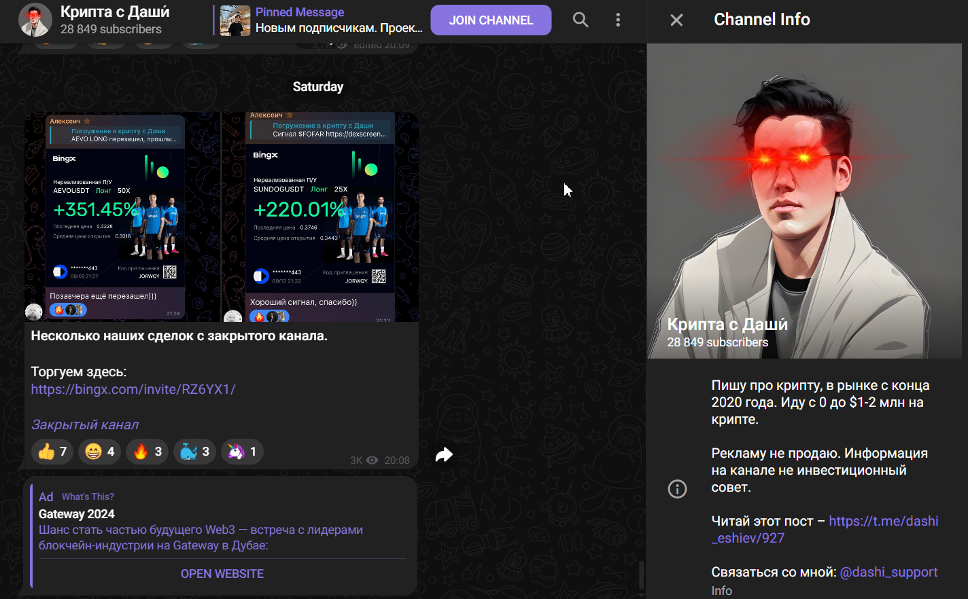The width and height of the screenshot is (968, 599).
Task: Open the pinned message in header
Action: pos(319,20)
